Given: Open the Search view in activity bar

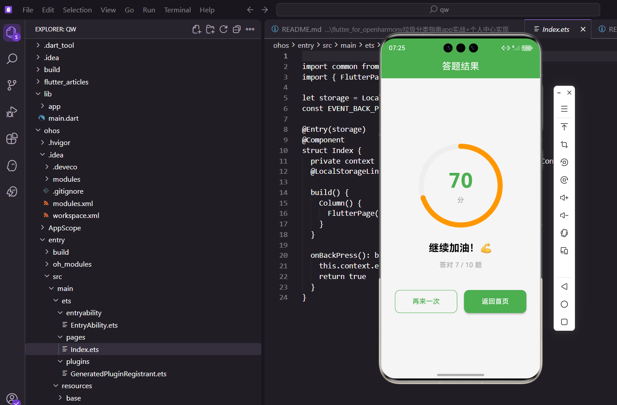Looking at the screenshot, I should 12,59.
